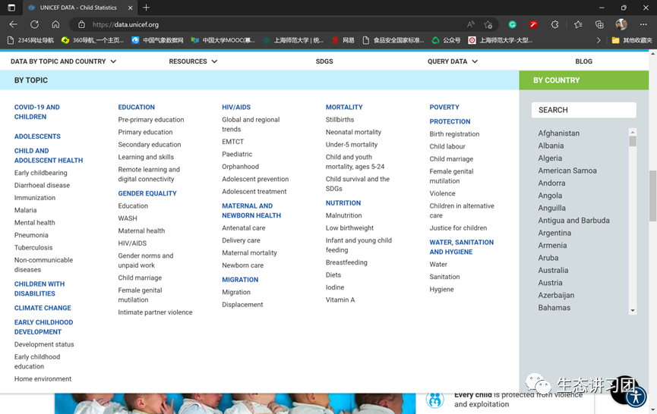The image size is (657, 414).
Task: Select Afghanistan in the country list
Action: [x=558, y=133]
